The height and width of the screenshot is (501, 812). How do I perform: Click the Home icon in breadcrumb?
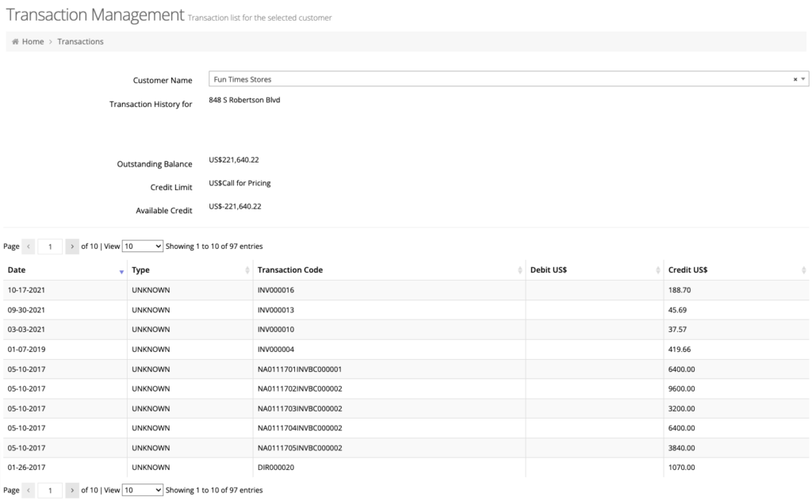coord(15,42)
